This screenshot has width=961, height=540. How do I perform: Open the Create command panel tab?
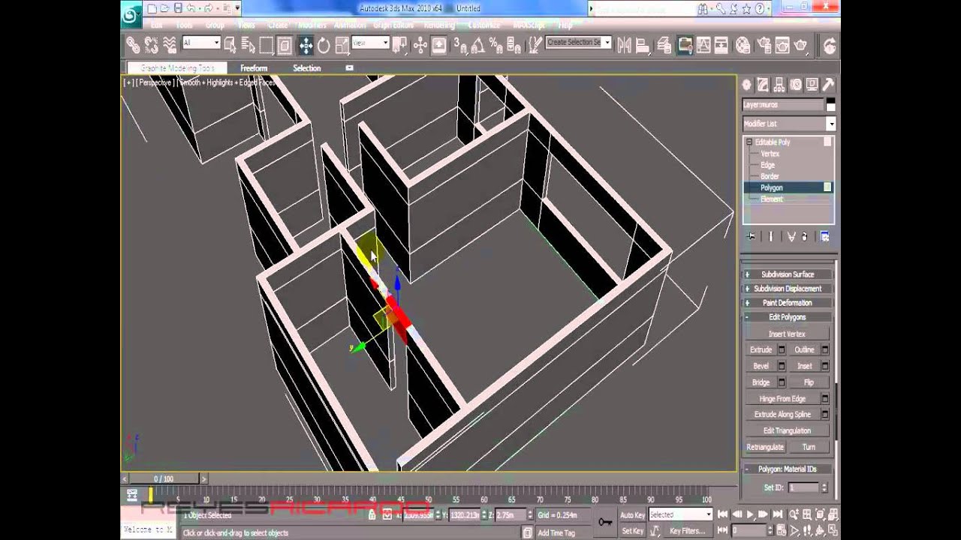[x=747, y=85]
